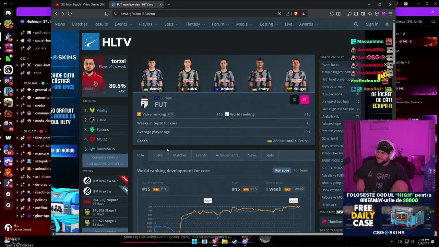
Task: Close the FUT team overview tab
Action: 160,4
